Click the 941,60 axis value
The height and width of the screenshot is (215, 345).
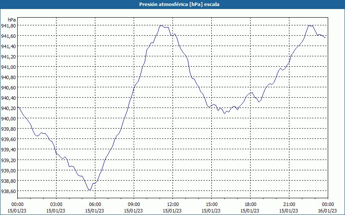click(8, 36)
